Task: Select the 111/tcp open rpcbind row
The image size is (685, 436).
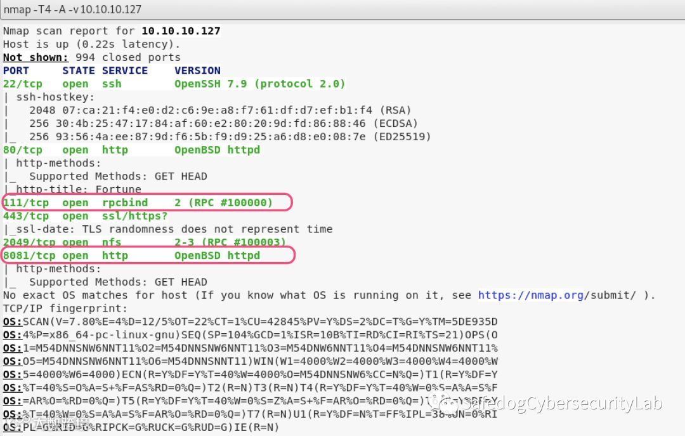Action: point(138,202)
